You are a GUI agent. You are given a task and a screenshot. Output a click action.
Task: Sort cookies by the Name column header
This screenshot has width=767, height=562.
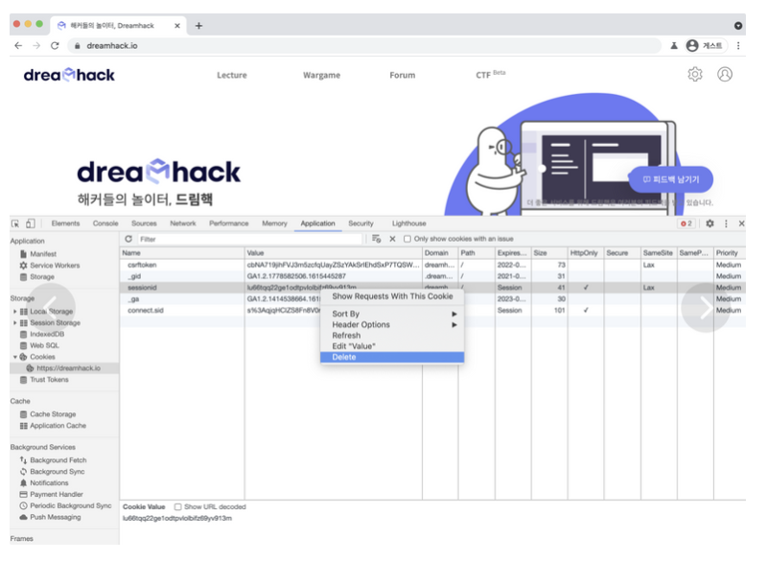click(x=182, y=253)
